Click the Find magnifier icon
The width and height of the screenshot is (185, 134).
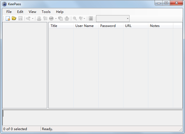point(75,18)
